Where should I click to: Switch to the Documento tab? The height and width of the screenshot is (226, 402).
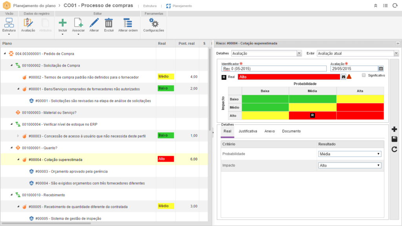tap(291, 131)
